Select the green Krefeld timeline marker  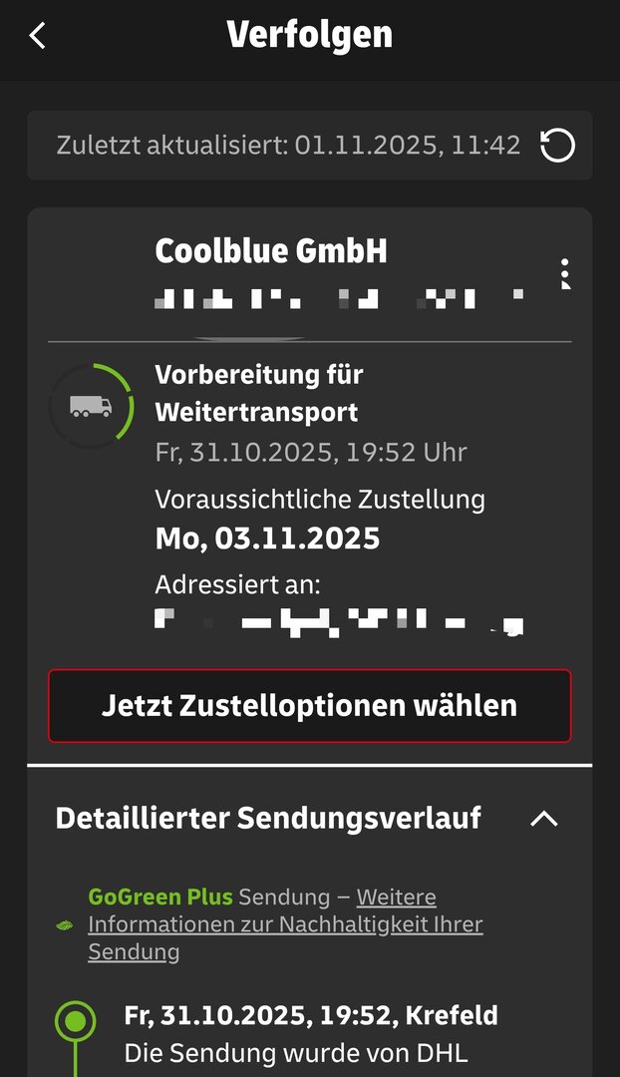tap(76, 1021)
